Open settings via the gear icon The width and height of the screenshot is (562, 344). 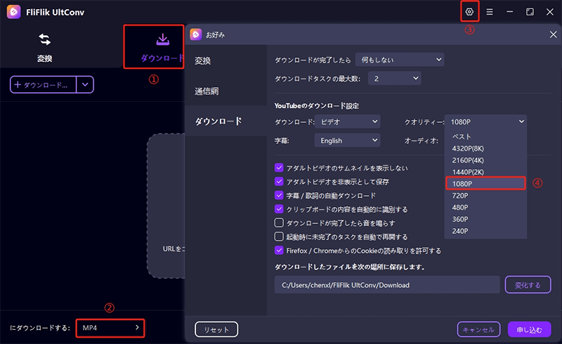click(x=469, y=12)
